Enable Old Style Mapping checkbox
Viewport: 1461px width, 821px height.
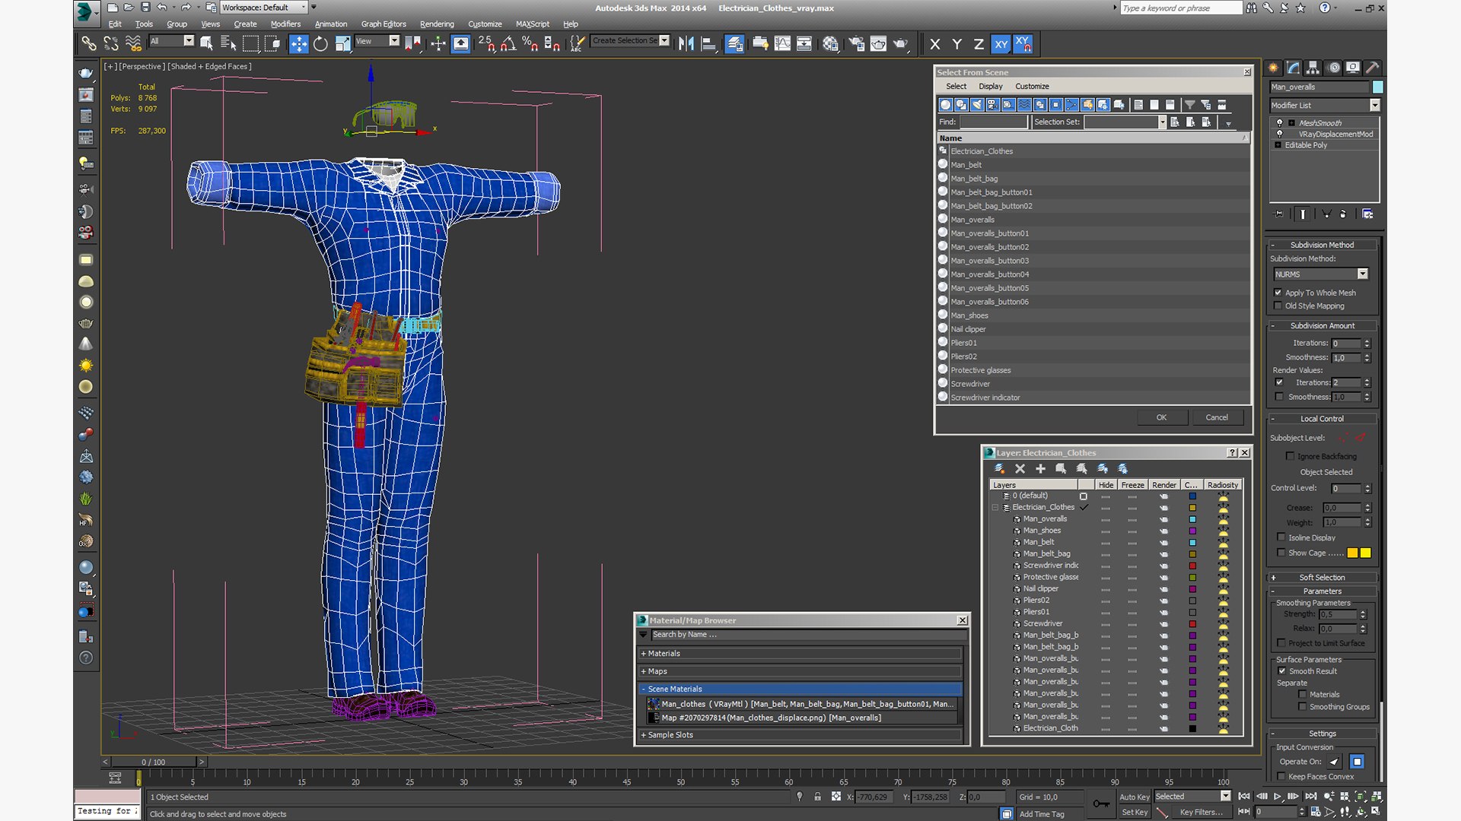pyautogui.click(x=1278, y=306)
